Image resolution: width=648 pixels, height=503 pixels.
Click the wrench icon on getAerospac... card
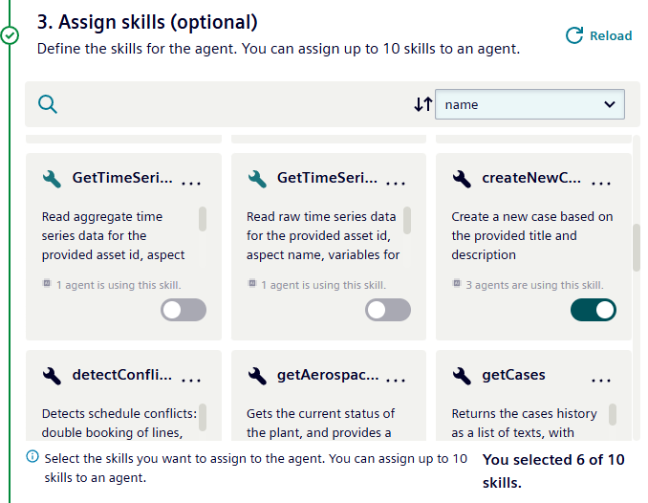click(x=257, y=375)
